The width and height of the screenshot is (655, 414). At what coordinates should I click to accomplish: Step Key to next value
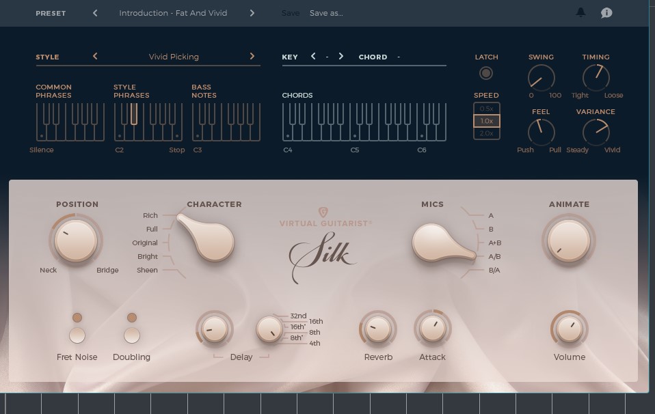(x=341, y=57)
